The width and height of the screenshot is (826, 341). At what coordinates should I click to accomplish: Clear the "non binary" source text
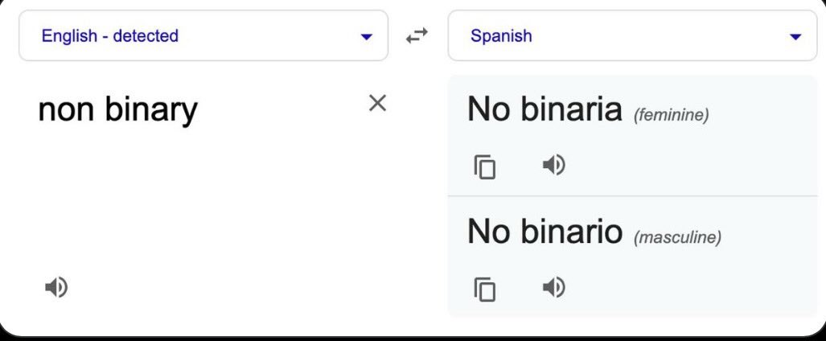coord(377,103)
